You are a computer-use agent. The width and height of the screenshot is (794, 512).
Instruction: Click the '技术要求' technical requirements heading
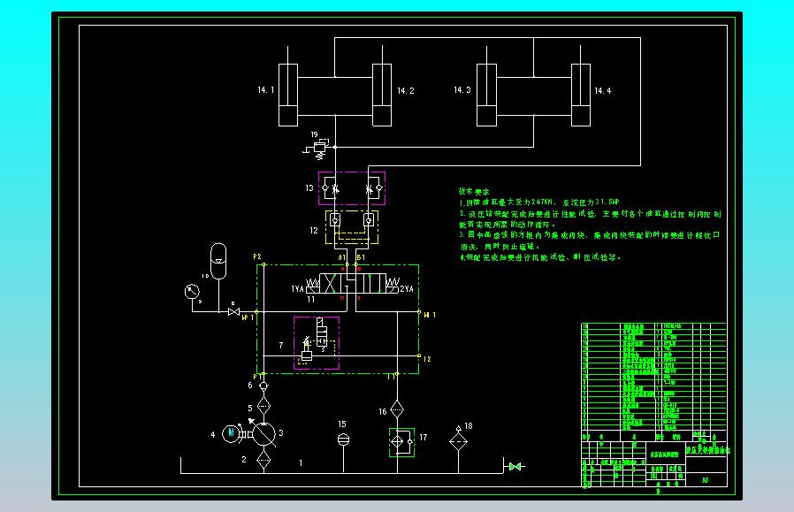(x=474, y=191)
